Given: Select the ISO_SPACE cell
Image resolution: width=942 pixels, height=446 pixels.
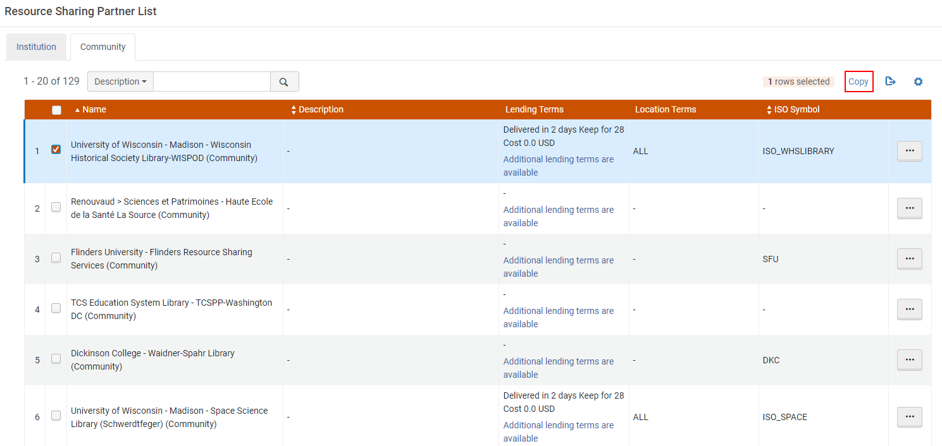Looking at the screenshot, I should pos(785,417).
